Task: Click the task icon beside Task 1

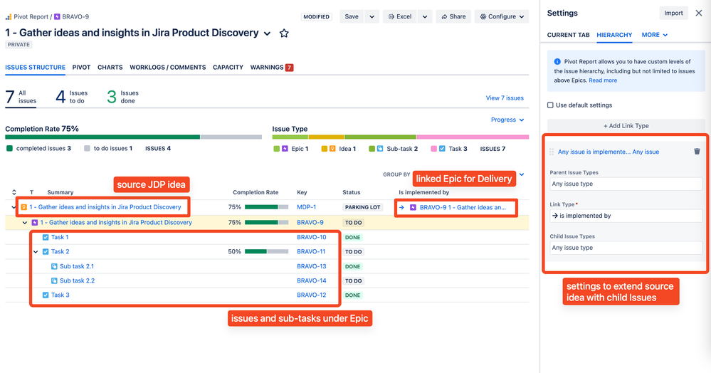Action: pyautogui.click(x=46, y=237)
